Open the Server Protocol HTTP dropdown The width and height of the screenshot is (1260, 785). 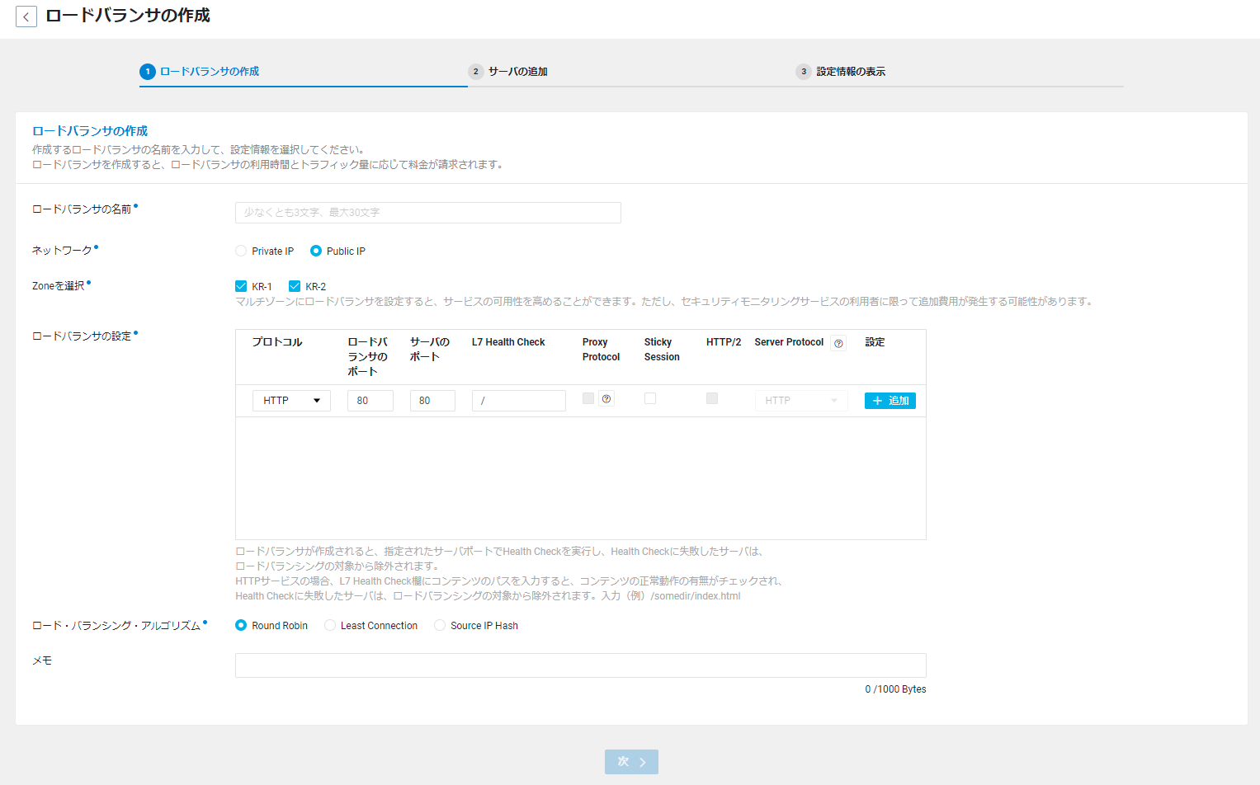click(x=801, y=401)
